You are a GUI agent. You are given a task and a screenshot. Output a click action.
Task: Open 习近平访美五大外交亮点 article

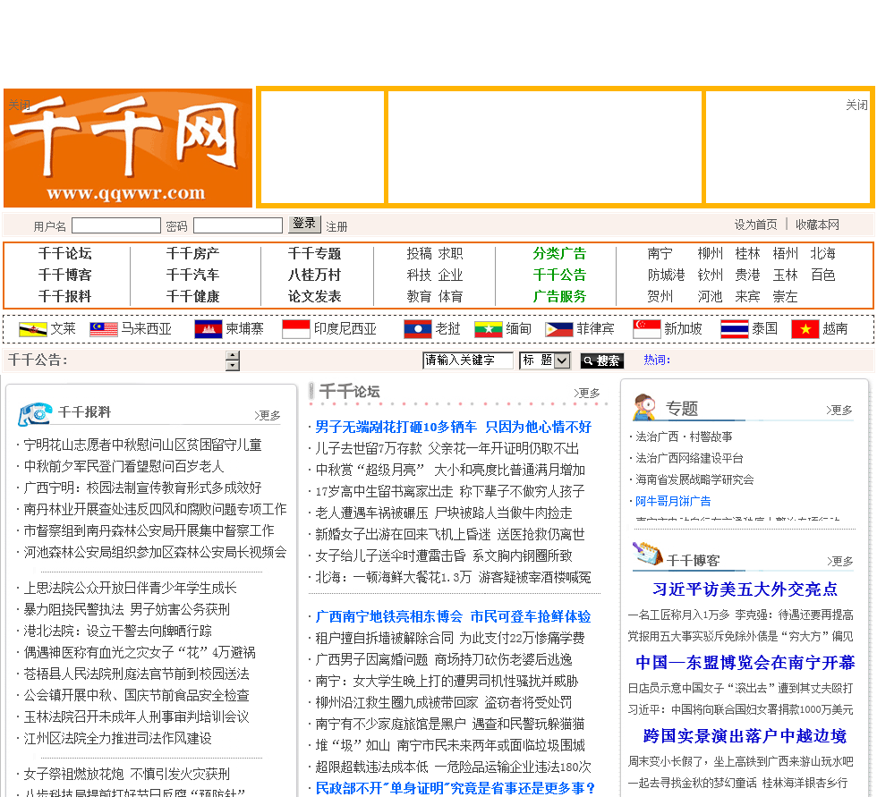coord(745,589)
